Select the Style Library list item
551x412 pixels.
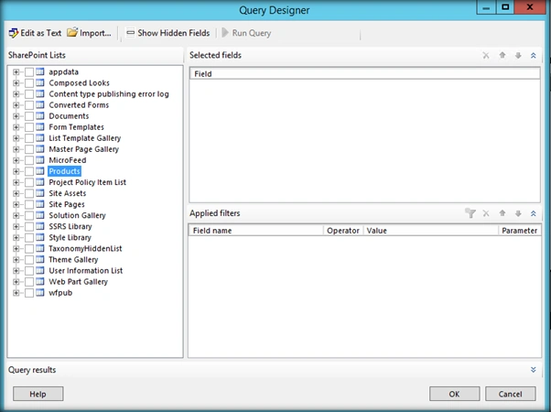(70, 238)
